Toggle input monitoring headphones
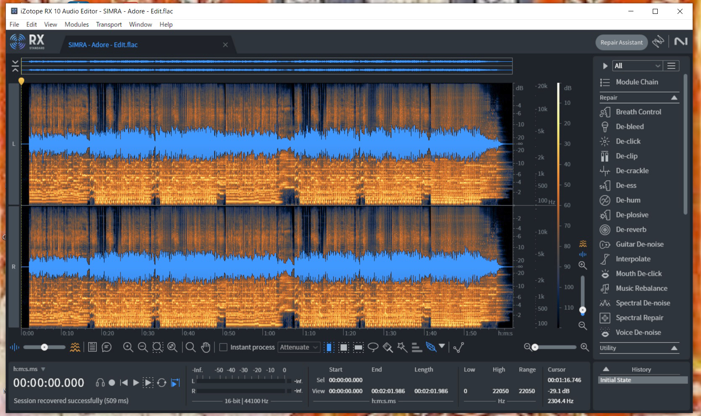The width and height of the screenshot is (701, 416). click(x=100, y=383)
